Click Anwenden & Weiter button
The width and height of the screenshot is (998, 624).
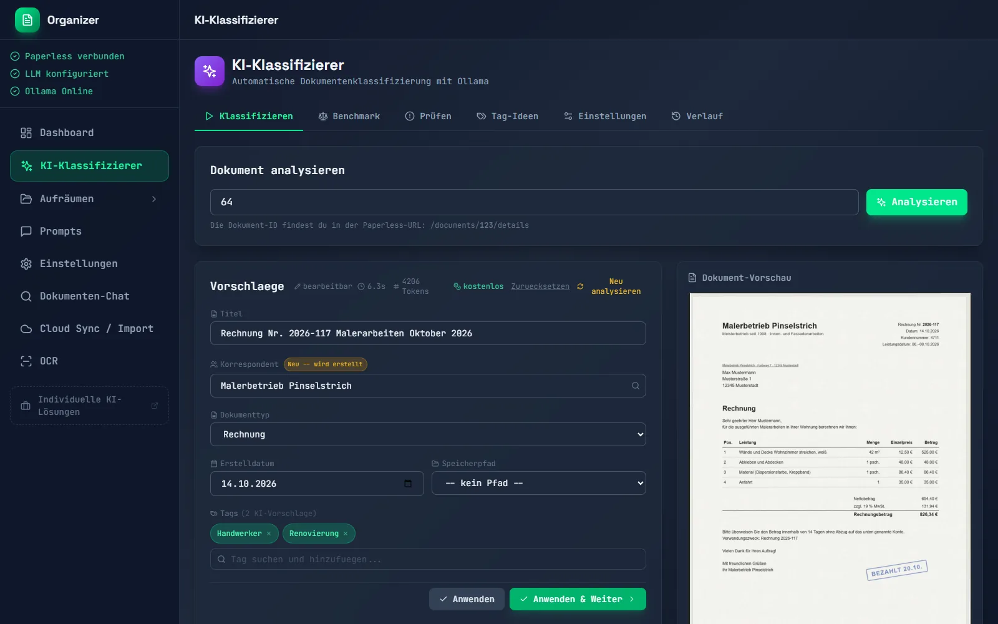pos(578,599)
